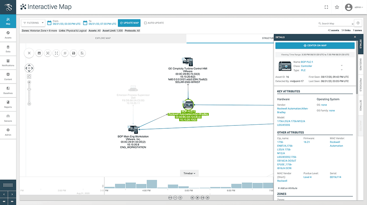The height and width of the screenshot is (205, 367).
Task: Click the save map toolbar icon
Action: pyautogui.click(x=73, y=53)
